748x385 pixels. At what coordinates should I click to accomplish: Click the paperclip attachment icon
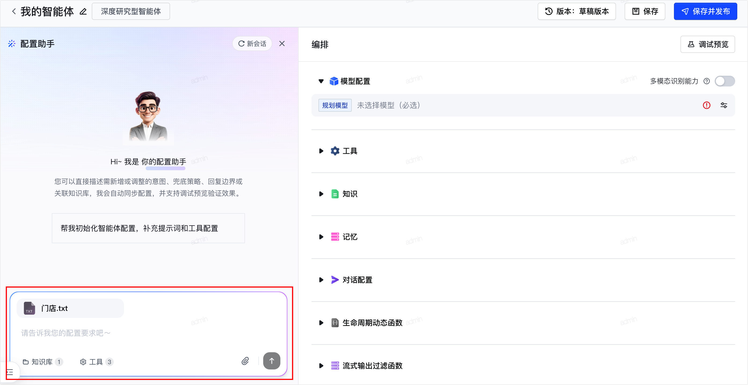[245, 361]
